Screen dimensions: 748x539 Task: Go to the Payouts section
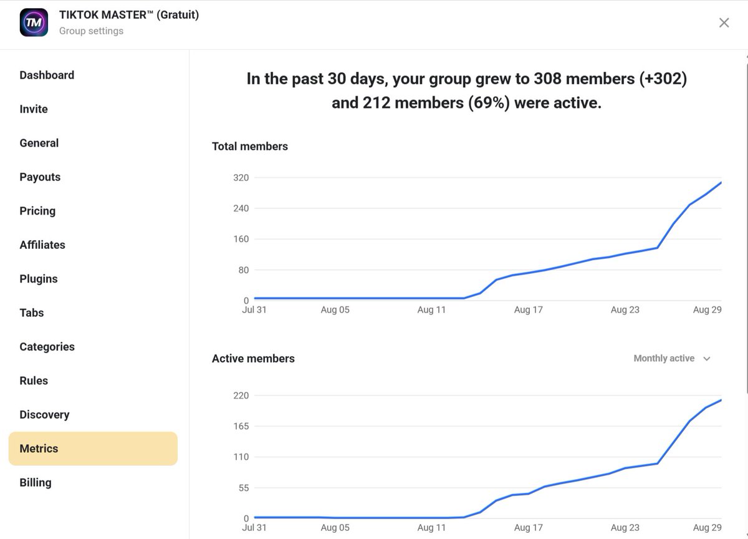[x=40, y=177]
